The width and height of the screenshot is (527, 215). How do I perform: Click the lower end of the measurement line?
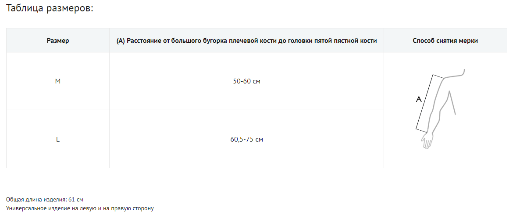(416, 129)
